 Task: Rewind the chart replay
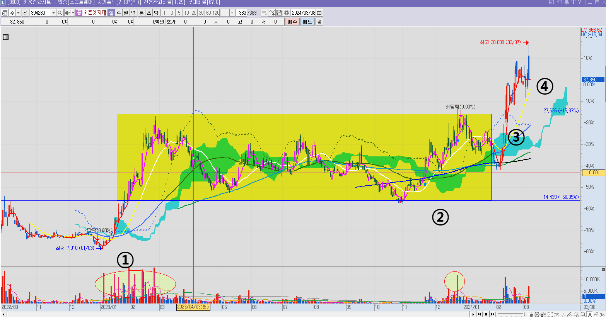[479, 314]
